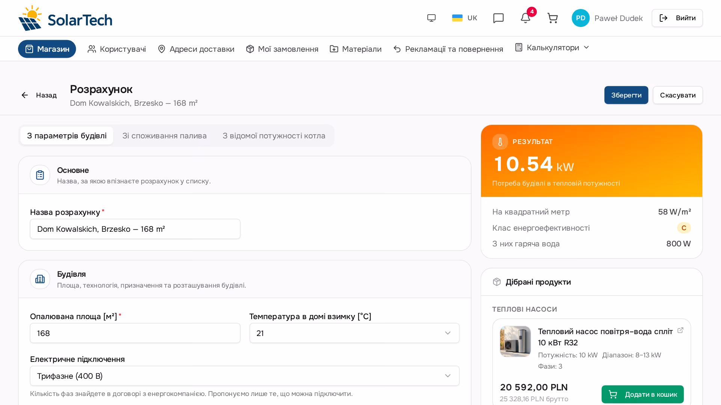This screenshot has width=721, height=405.
Task: Click the box icon beside Дібрані продукти
Action: pos(497,282)
